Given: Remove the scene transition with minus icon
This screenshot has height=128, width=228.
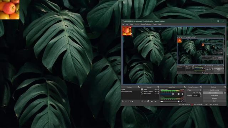Looking at the screenshot, I should pos(197,92).
